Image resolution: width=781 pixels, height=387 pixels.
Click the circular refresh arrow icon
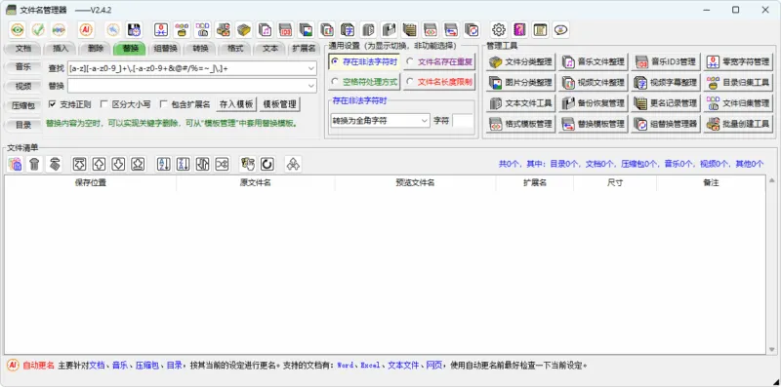(x=267, y=164)
